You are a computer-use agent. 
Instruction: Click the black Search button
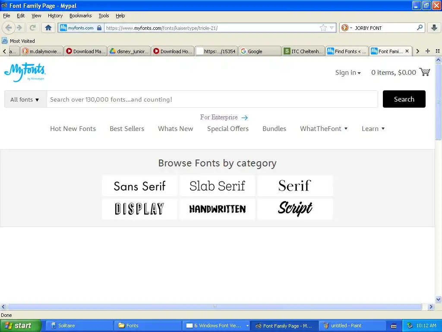[x=404, y=99]
